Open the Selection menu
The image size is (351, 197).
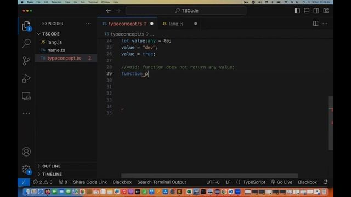point(56,2)
